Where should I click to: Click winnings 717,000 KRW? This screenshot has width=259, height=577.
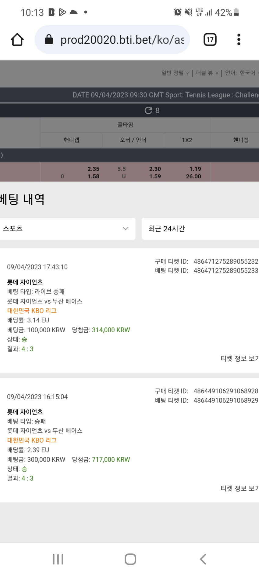[x=111, y=460]
